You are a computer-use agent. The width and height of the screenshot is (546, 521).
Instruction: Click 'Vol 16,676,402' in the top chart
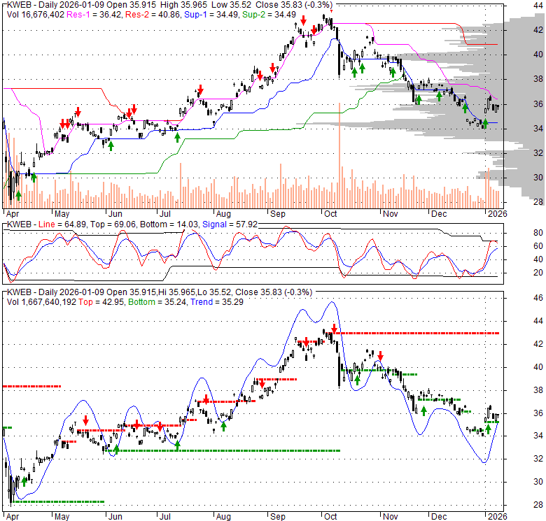click(x=36, y=15)
